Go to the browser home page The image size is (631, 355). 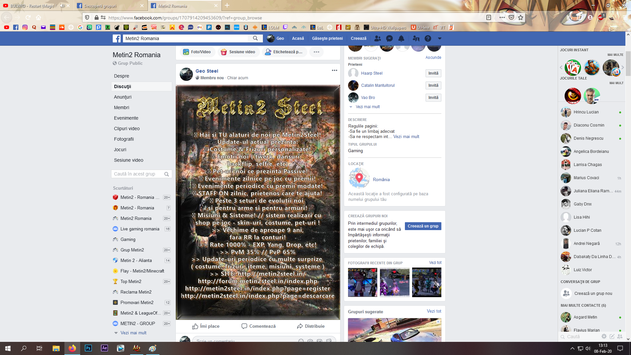pyautogui.click(x=38, y=17)
